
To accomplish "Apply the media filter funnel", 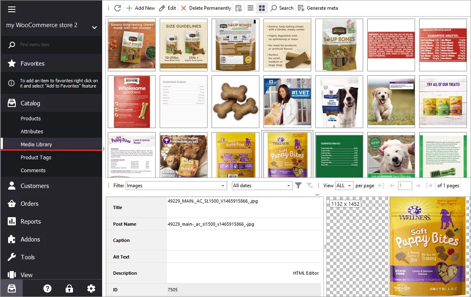I will [299, 185].
